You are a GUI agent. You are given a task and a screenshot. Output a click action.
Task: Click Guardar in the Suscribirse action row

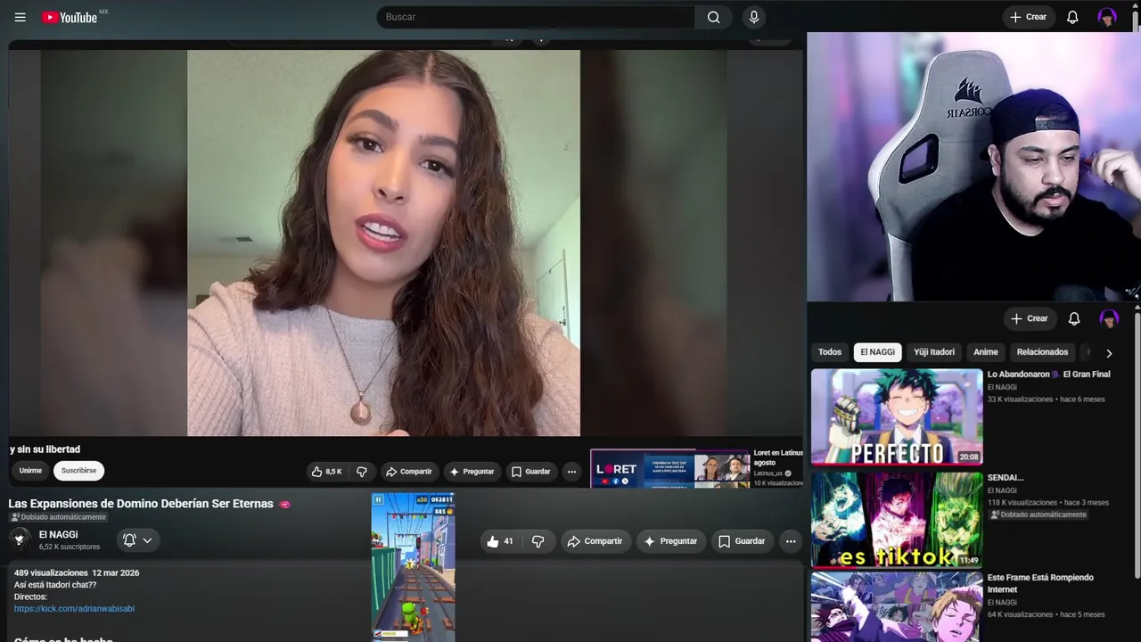click(x=530, y=472)
